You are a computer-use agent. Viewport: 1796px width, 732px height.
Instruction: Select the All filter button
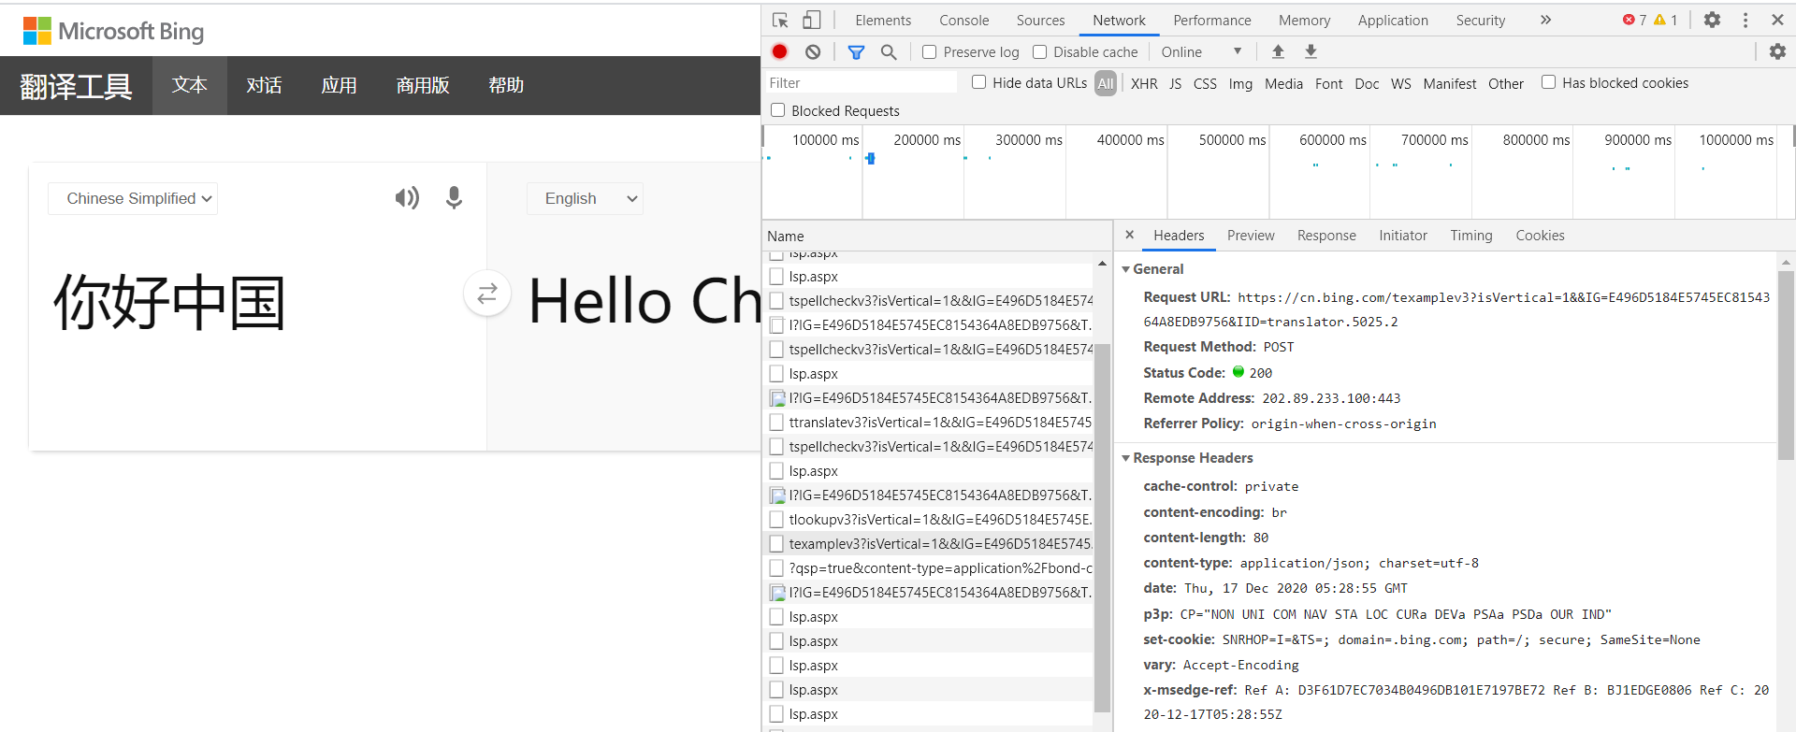pos(1106,83)
